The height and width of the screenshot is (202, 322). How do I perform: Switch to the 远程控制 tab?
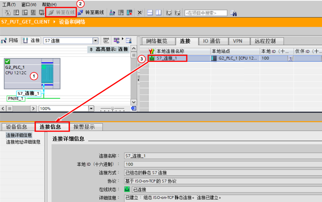[267, 41]
